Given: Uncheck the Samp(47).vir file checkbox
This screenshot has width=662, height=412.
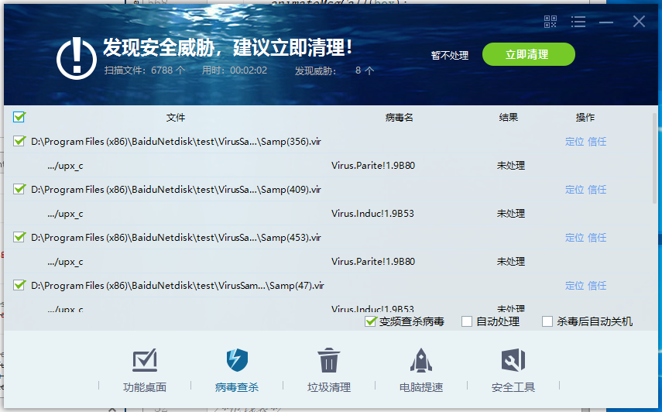Looking at the screenshot, I should coord(19,285).
